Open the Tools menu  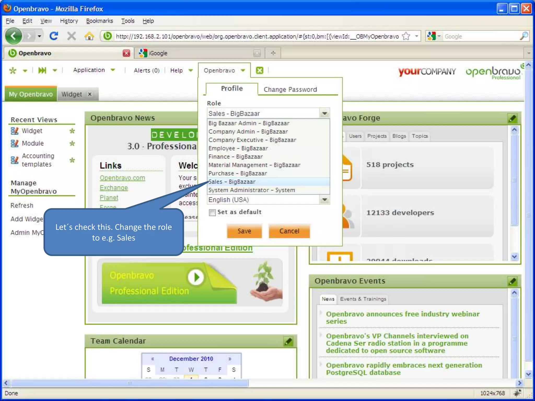coord(128,21)
